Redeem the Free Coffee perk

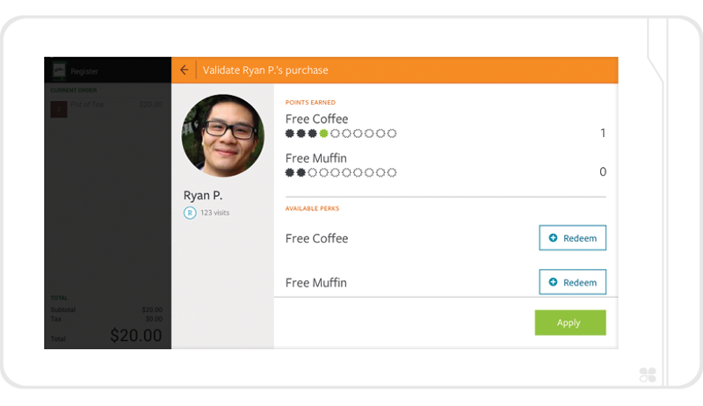tap(572, 238)
